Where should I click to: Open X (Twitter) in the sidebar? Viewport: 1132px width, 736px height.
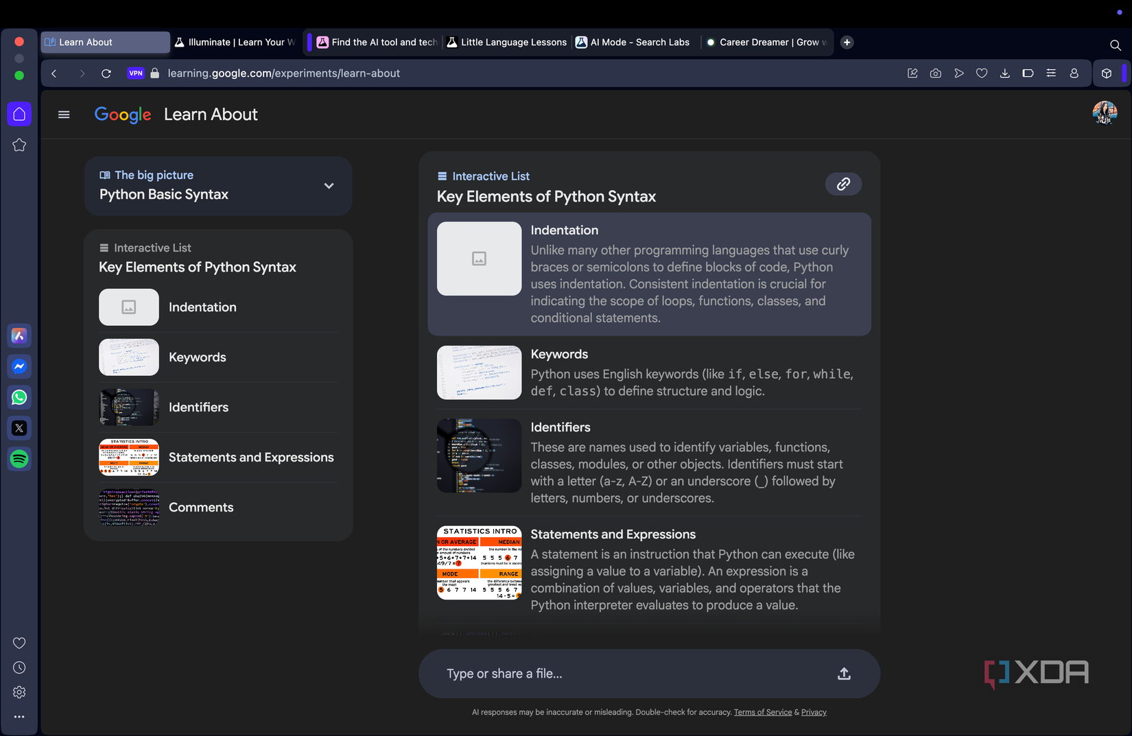point(19,428)
